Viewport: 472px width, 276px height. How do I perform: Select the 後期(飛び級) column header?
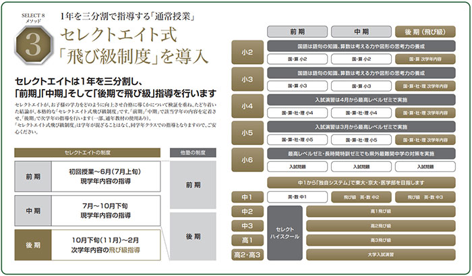(425, 32)
